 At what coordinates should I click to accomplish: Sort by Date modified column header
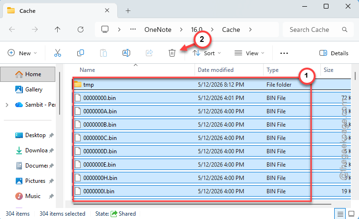(215, 70)
